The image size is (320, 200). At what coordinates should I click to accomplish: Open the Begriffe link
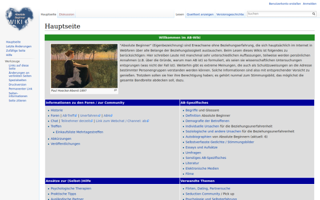click(191, 110)
